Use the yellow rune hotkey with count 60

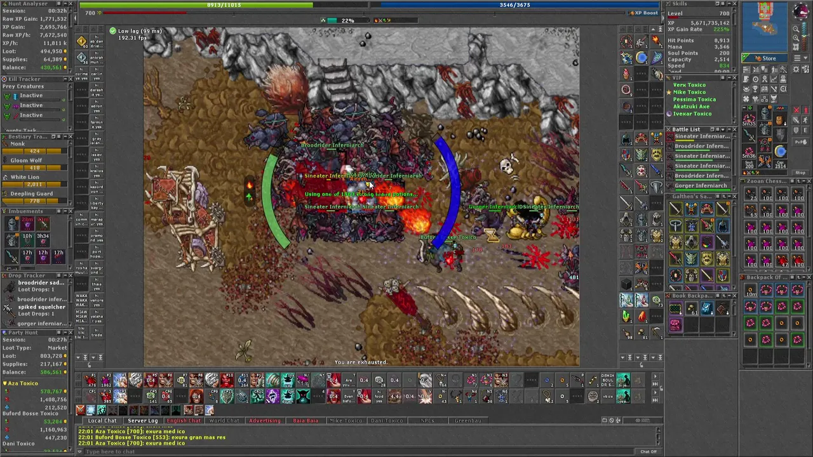coord(82,42)
